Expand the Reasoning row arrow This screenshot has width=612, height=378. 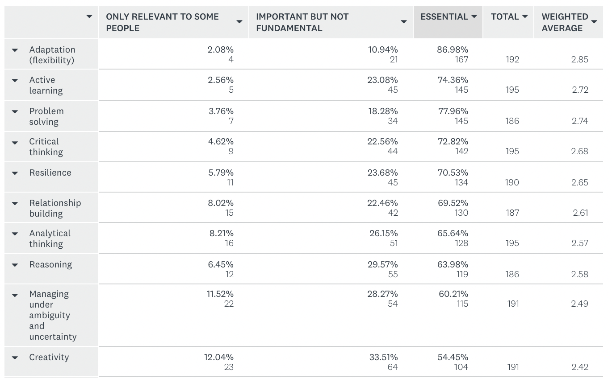point(15,265)
